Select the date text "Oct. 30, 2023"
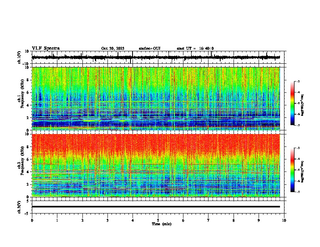The height and width of the screenshot is (247, 320). pyautogui.click(x=113, y=48)
